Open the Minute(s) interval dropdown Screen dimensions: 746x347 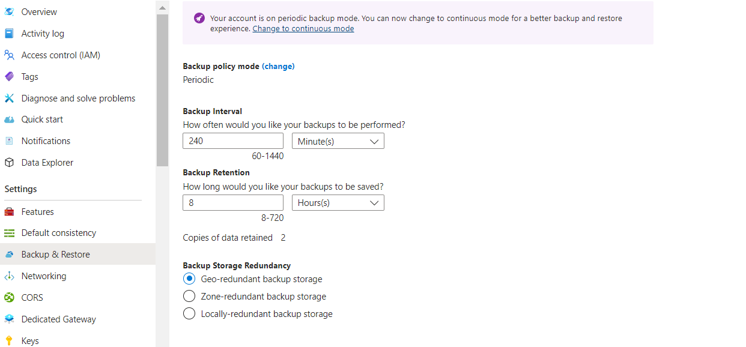(338, 140)
